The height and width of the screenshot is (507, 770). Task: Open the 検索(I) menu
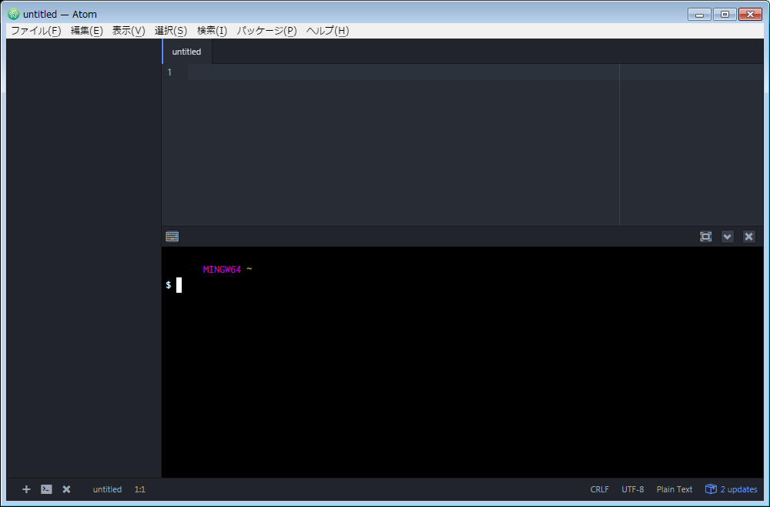[x=213, y=31]
